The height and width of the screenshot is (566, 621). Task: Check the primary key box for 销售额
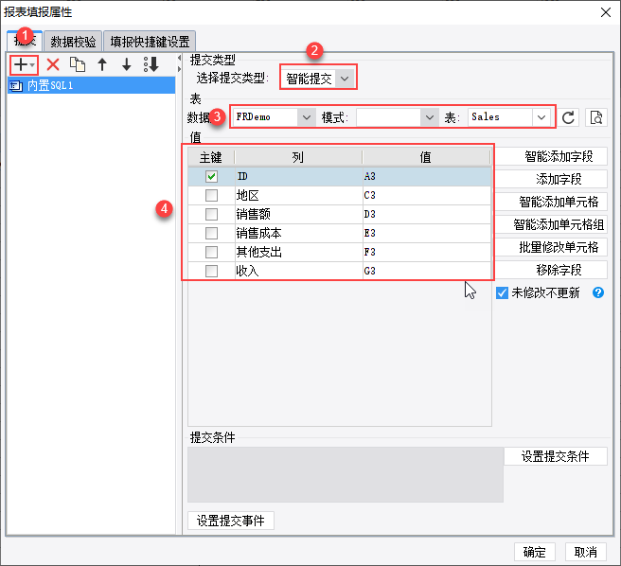pyautogui.click(x=211, y=214)
